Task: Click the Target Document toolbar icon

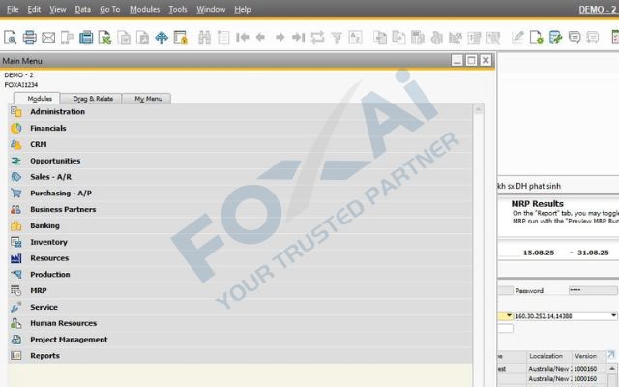Action: coord(398,38)
